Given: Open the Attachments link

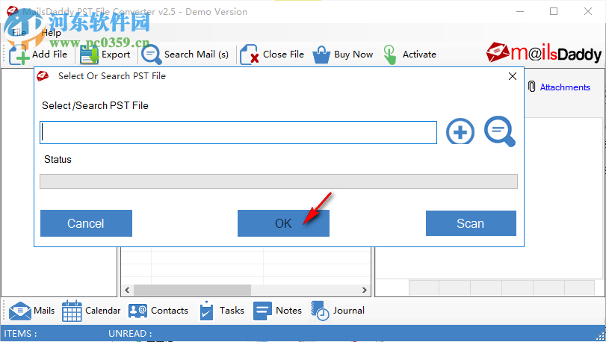Looking at the screenshot, I should pos(565,87).
